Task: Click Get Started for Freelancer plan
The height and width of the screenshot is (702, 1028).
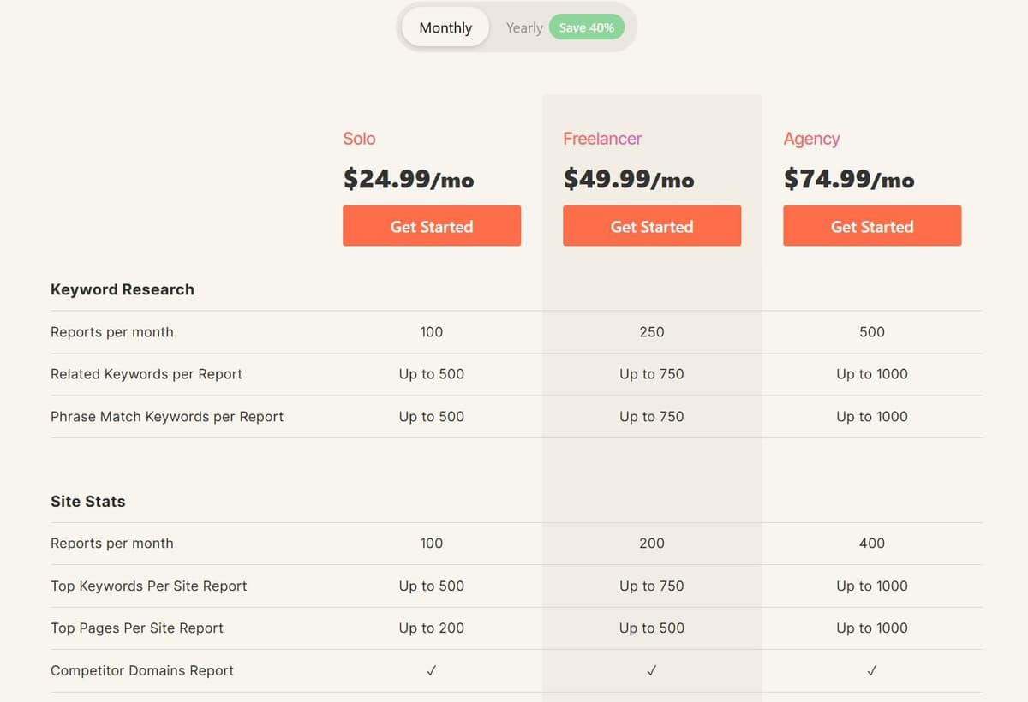Action: point(652,226)
